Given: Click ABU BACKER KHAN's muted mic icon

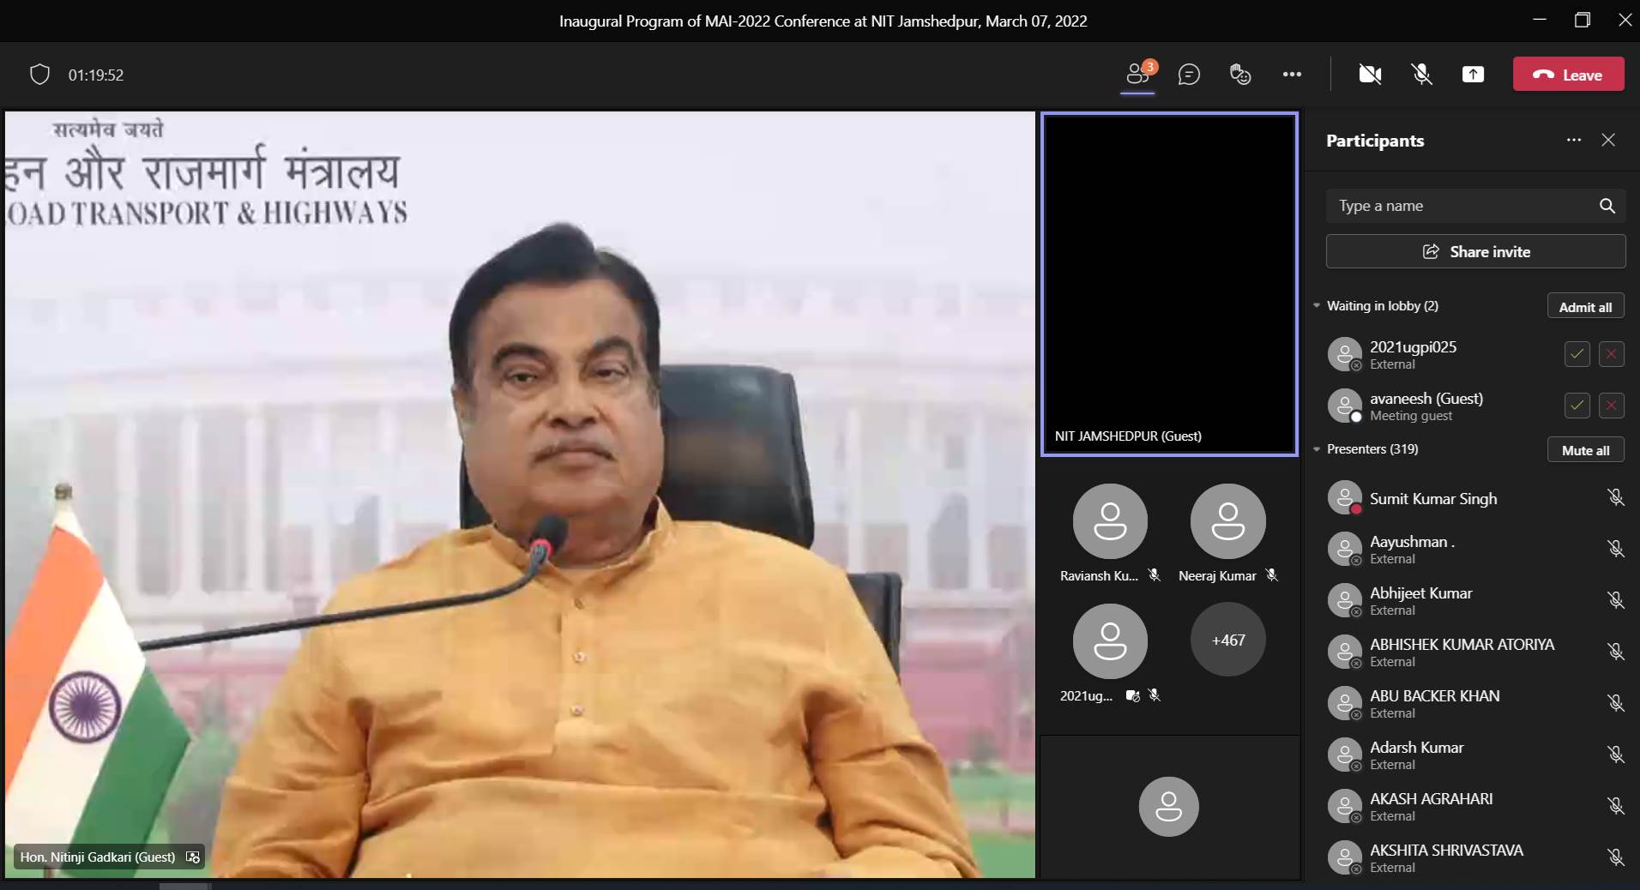Looking at the screenshot, I should pyautogui.click(x=1615, y=703).
